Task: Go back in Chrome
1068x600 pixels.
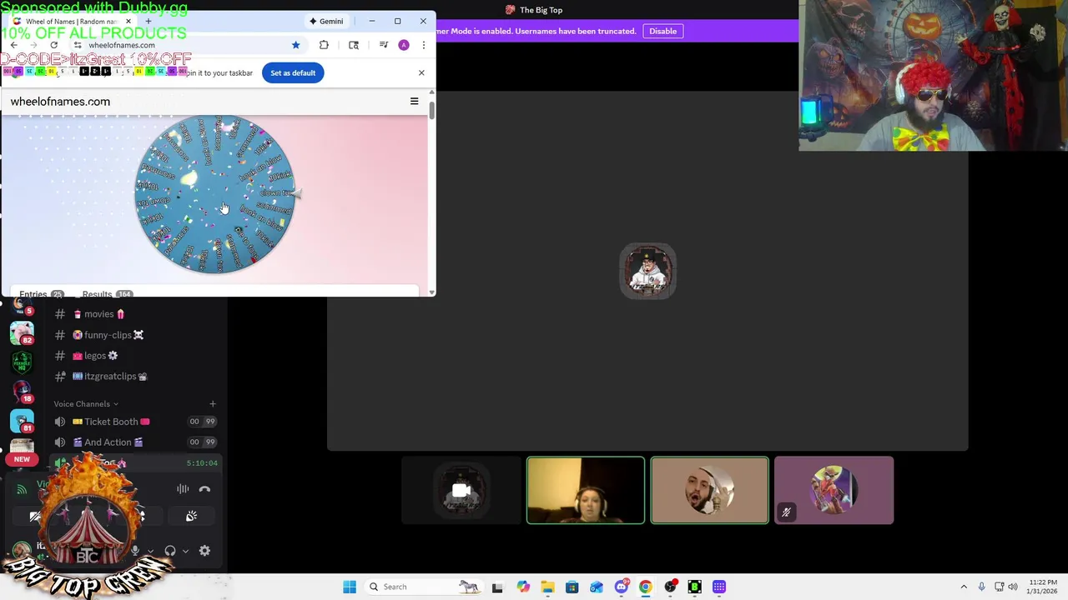Action: [x=14, y=45]
